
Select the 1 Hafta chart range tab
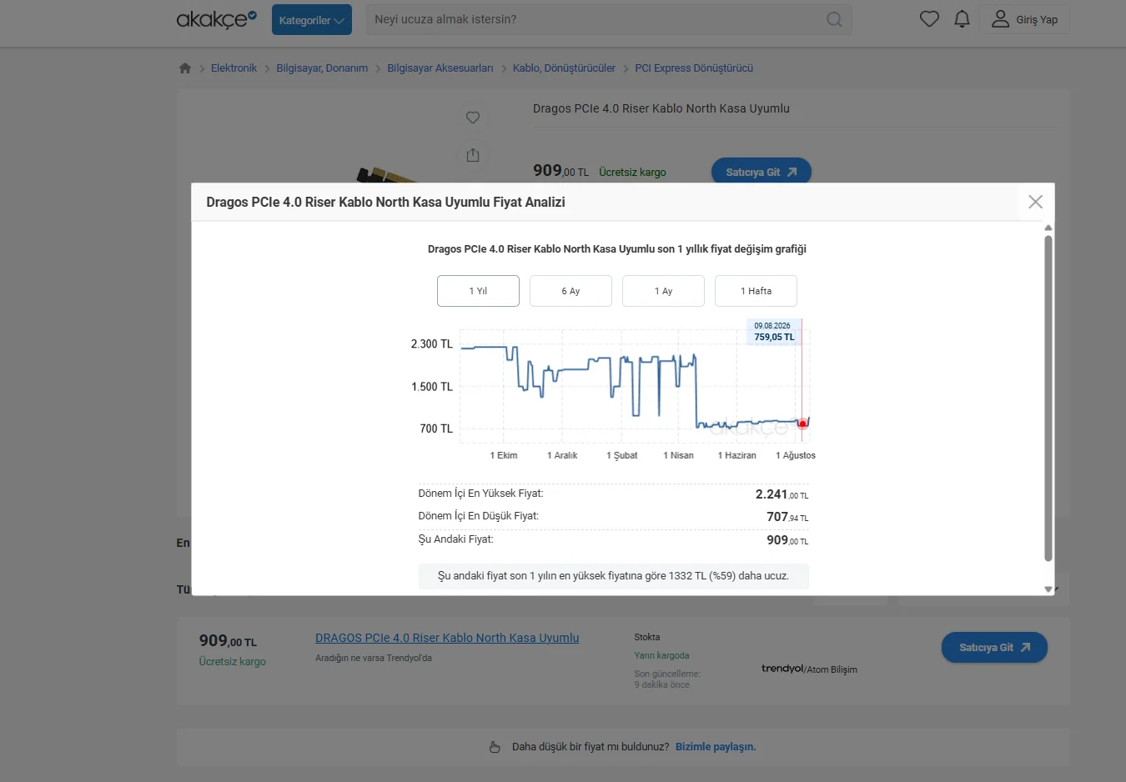coord(756,291)
